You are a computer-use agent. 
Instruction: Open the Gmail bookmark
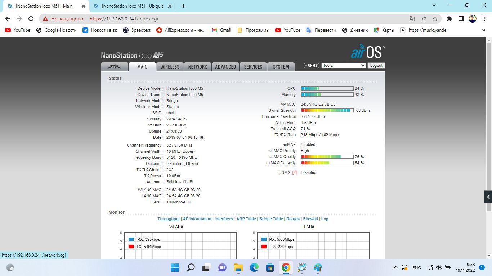pos(221,30)
